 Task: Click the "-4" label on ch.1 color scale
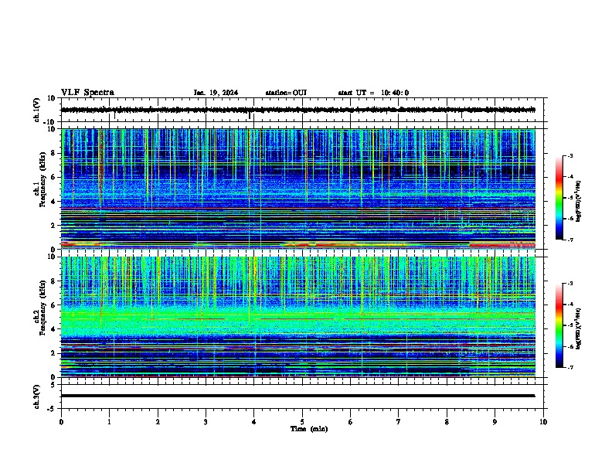click(x=570, y=177)
